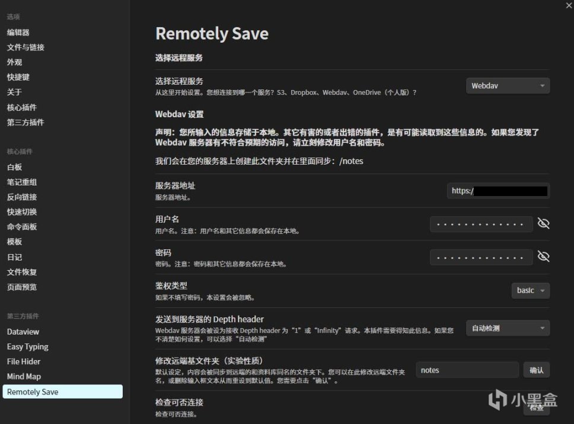574x424 pixels.
Task: Click the 确认 button
Action: tap(536, 370)
